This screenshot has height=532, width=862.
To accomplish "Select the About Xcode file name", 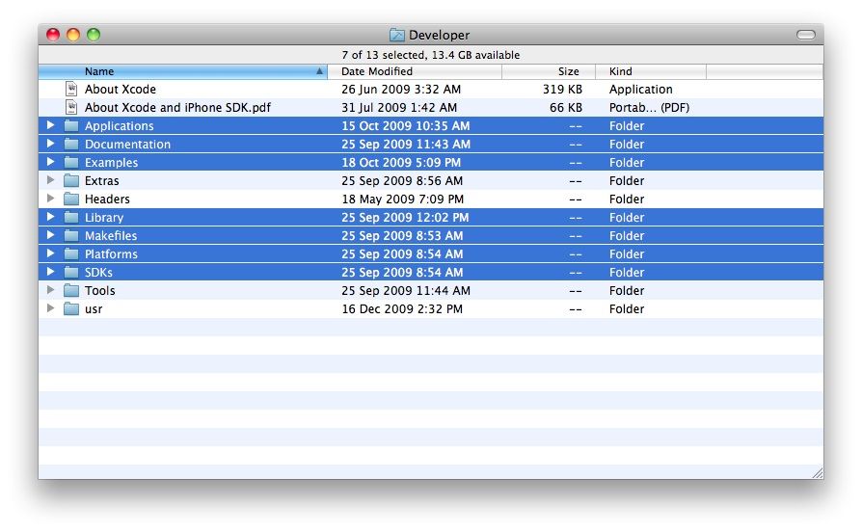I will coord(121,89).
